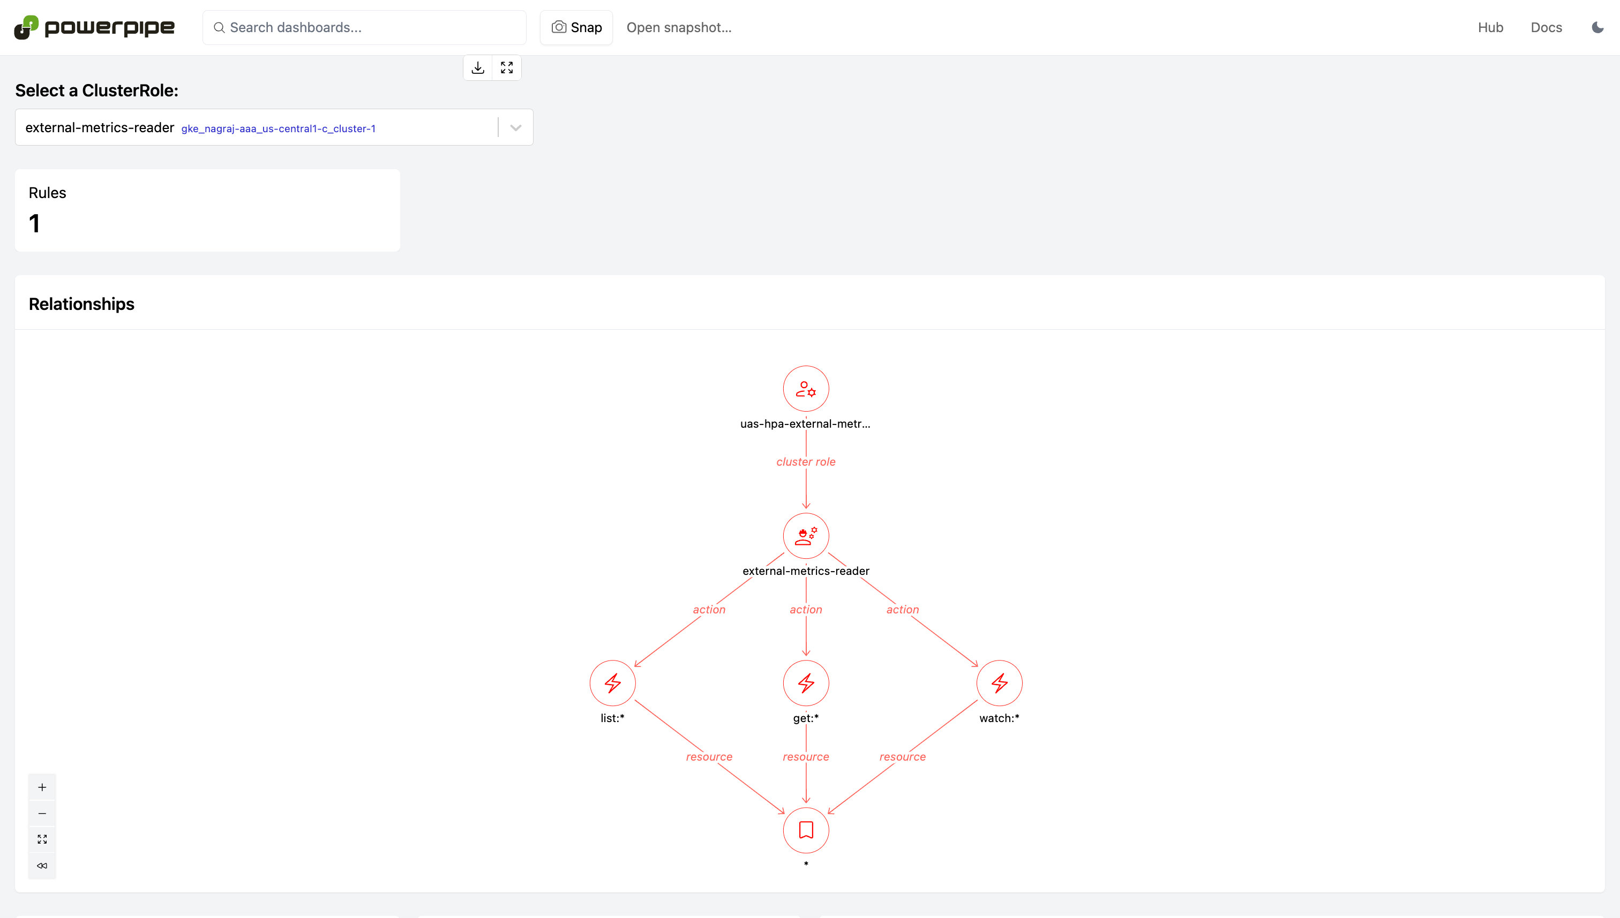The width and height of the screenshot is (1620, 918).
Task: Click the Snap button
Action: point(576,27)
